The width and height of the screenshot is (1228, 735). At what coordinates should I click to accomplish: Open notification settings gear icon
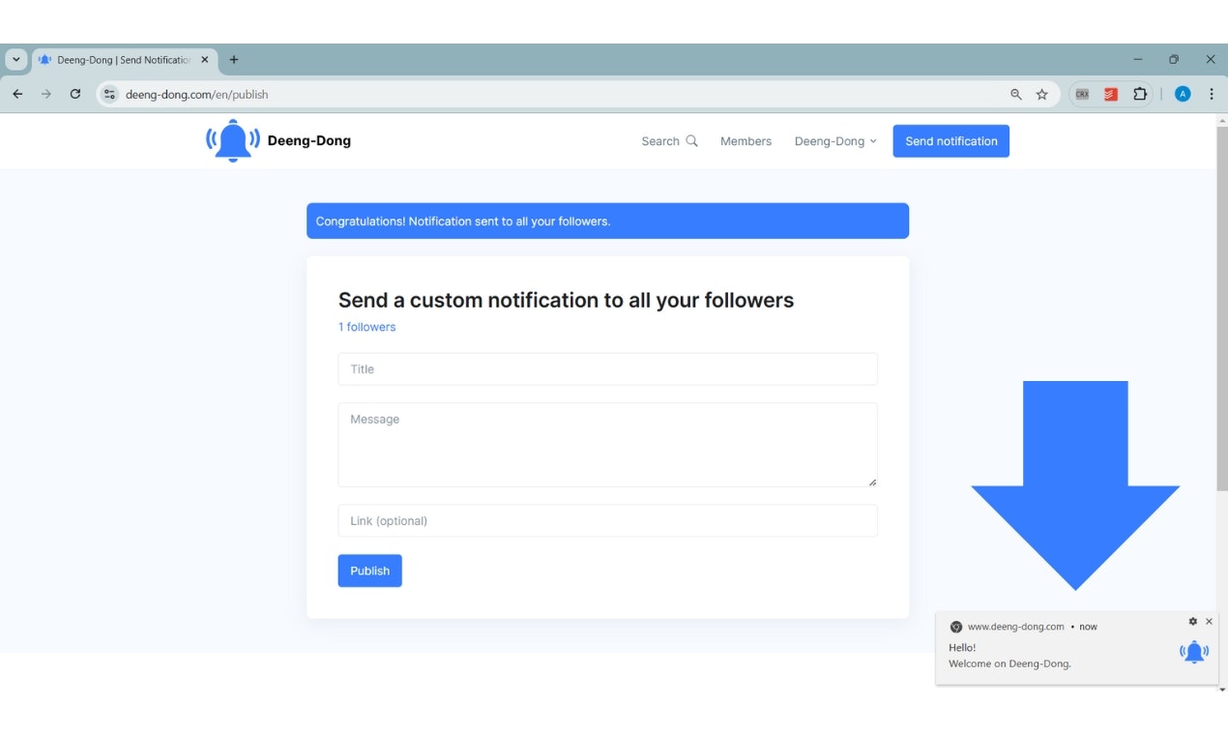[x=1193, y=621]
